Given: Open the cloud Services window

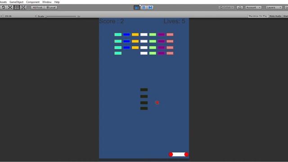Looking at the screenshot, I should coord(240,7).
